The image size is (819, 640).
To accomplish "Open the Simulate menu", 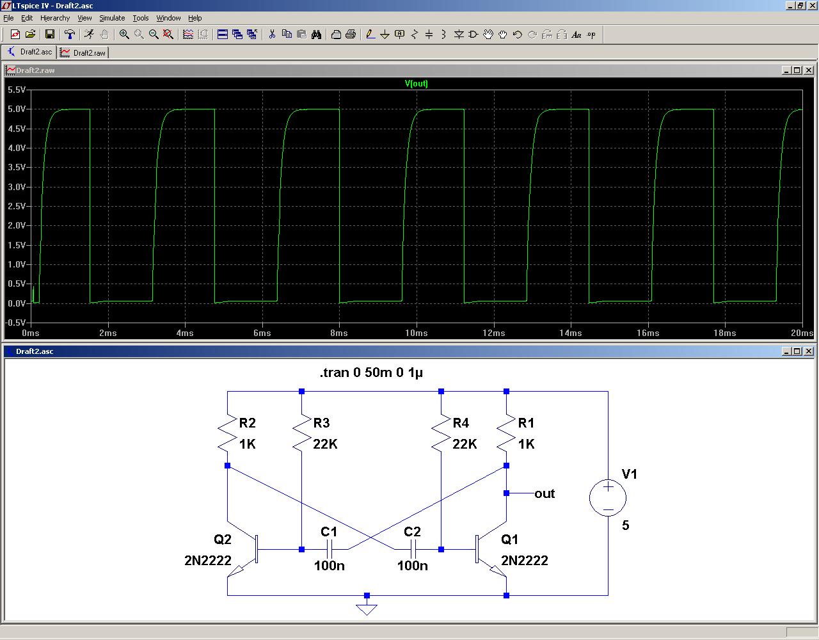I will (112, 18).
